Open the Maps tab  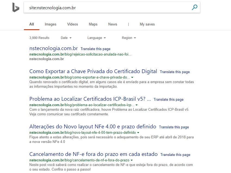click(x=93, y=24)
